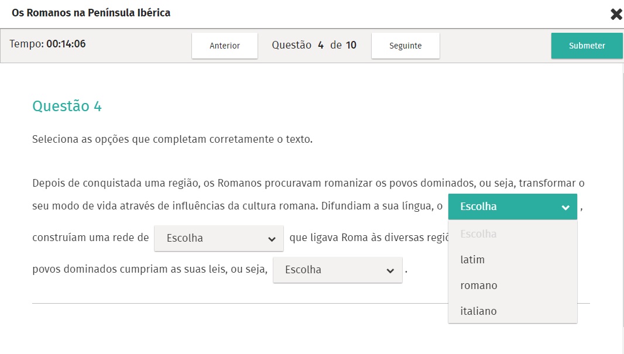Close the quiz with the X icon
Image resolution: width=624 pixels, height=354 pixels.
pos(616,14)
